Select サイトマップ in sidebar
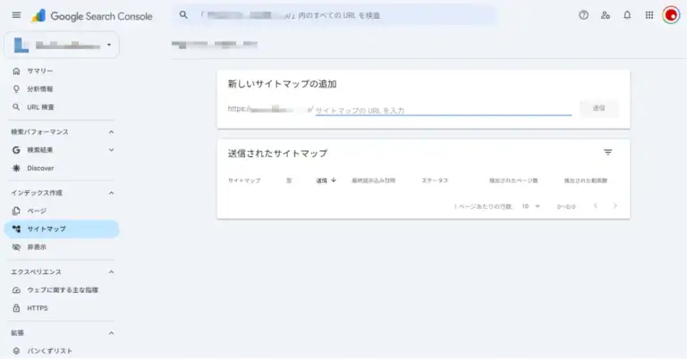 [x=62, y=229]
